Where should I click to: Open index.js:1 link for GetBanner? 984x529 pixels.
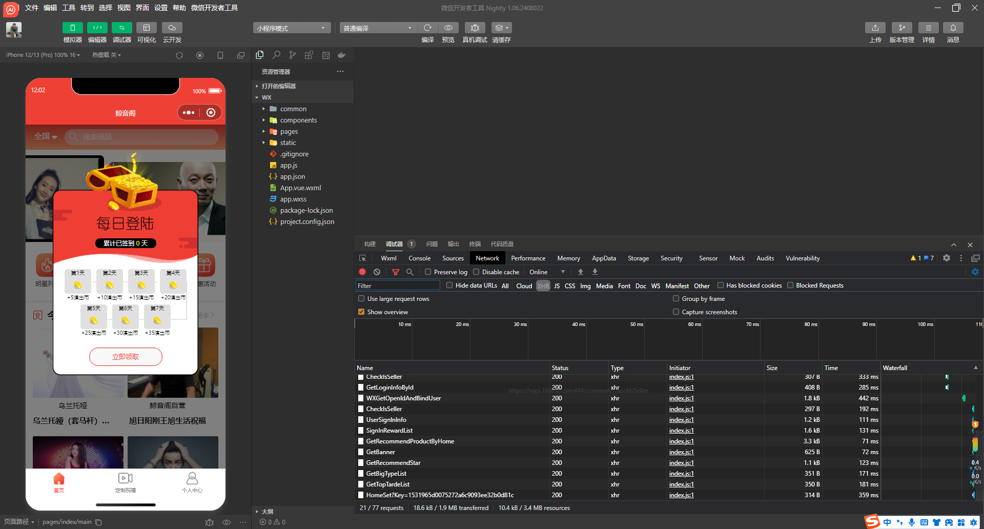point(681,452)
